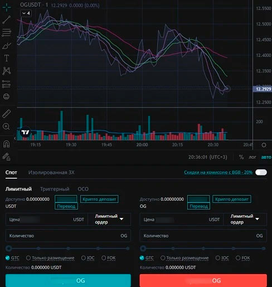Toggle logarithmic scale лог
Screen dimensions: 272x287
click(252, 157)
